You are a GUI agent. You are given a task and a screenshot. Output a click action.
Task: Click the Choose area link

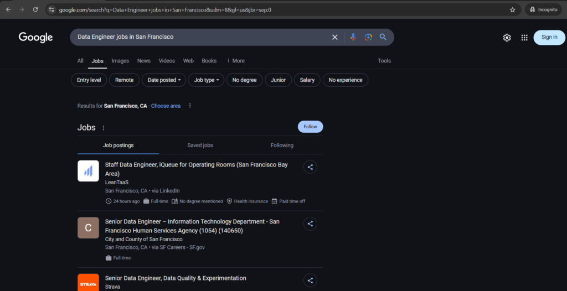click(166, 106)
